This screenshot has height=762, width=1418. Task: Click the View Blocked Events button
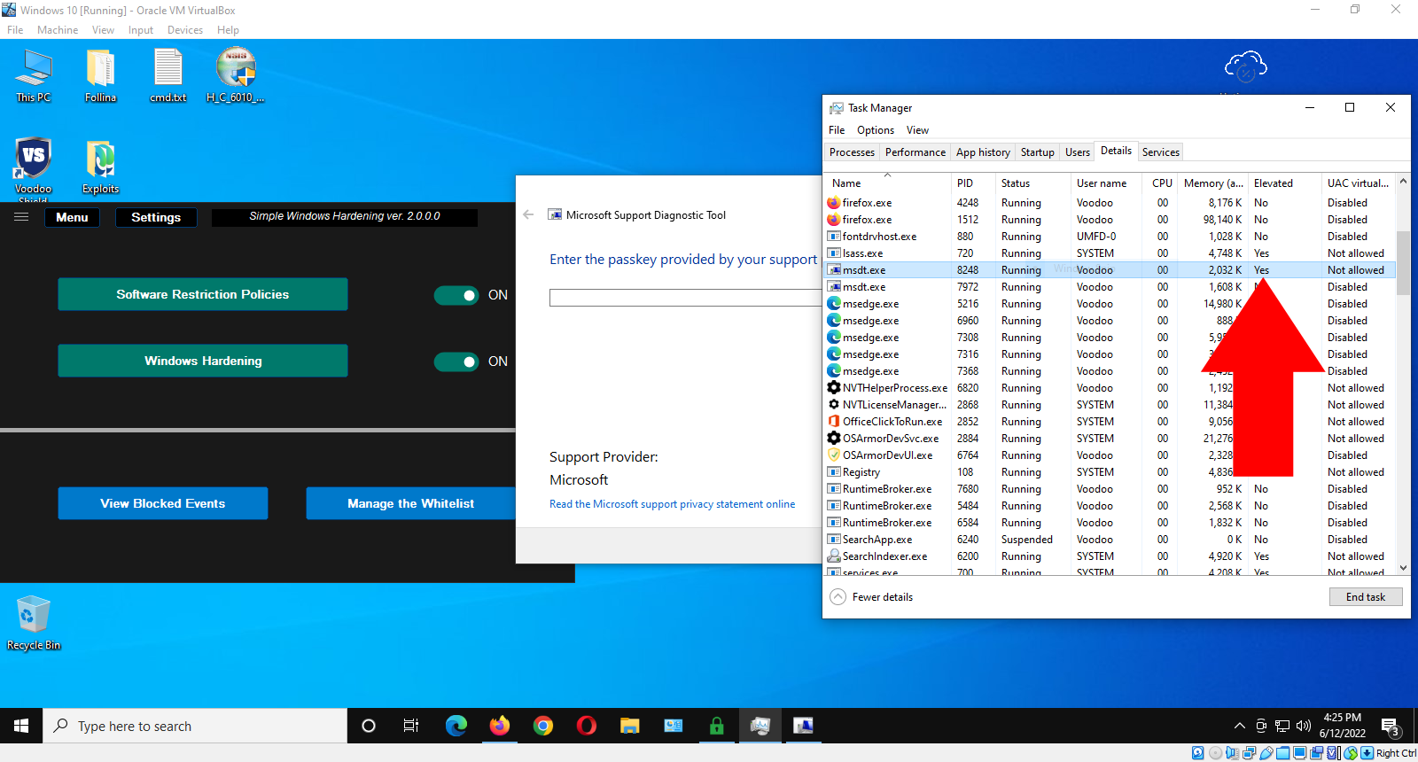tap(163, 503)
